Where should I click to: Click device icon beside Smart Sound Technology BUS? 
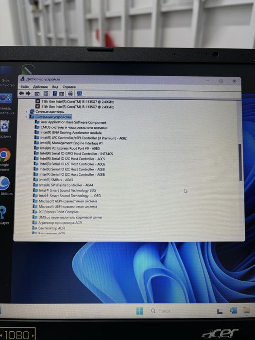pos(35,190)
